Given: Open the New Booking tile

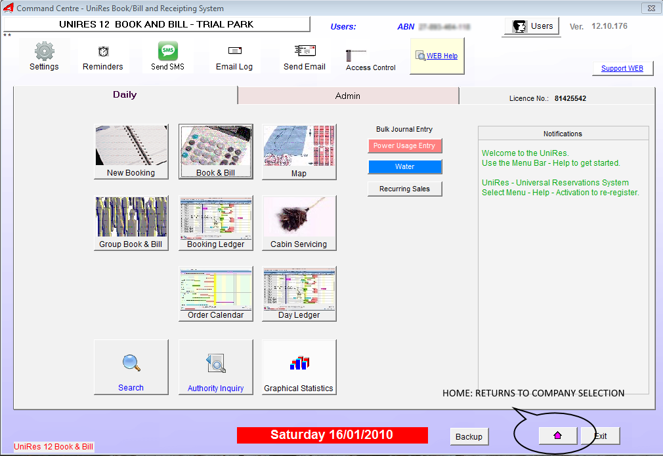Looking at the screenshot, I should pyautogui.click(x=131, y=152).
